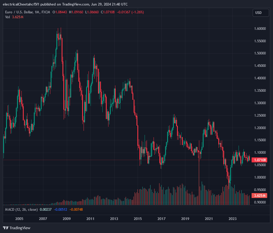
Task: Click the 1.00000 price scale label
Action: click(260, 177)
